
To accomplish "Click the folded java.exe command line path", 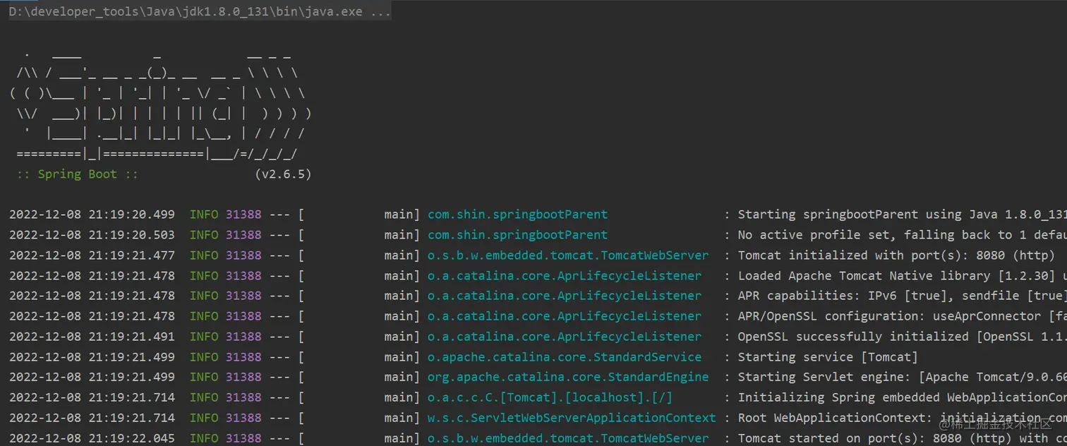I will point(200,12).
